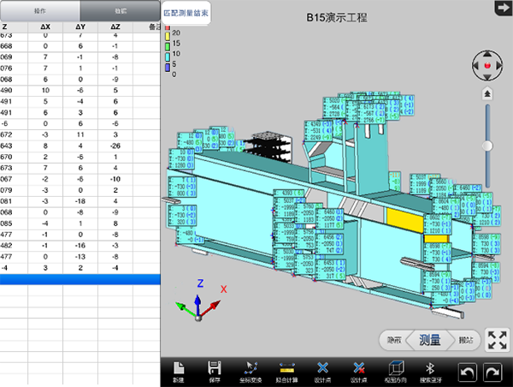Undo the last action with the left arrow
Viewport: 513px width, 387px height.
(467, 372)
